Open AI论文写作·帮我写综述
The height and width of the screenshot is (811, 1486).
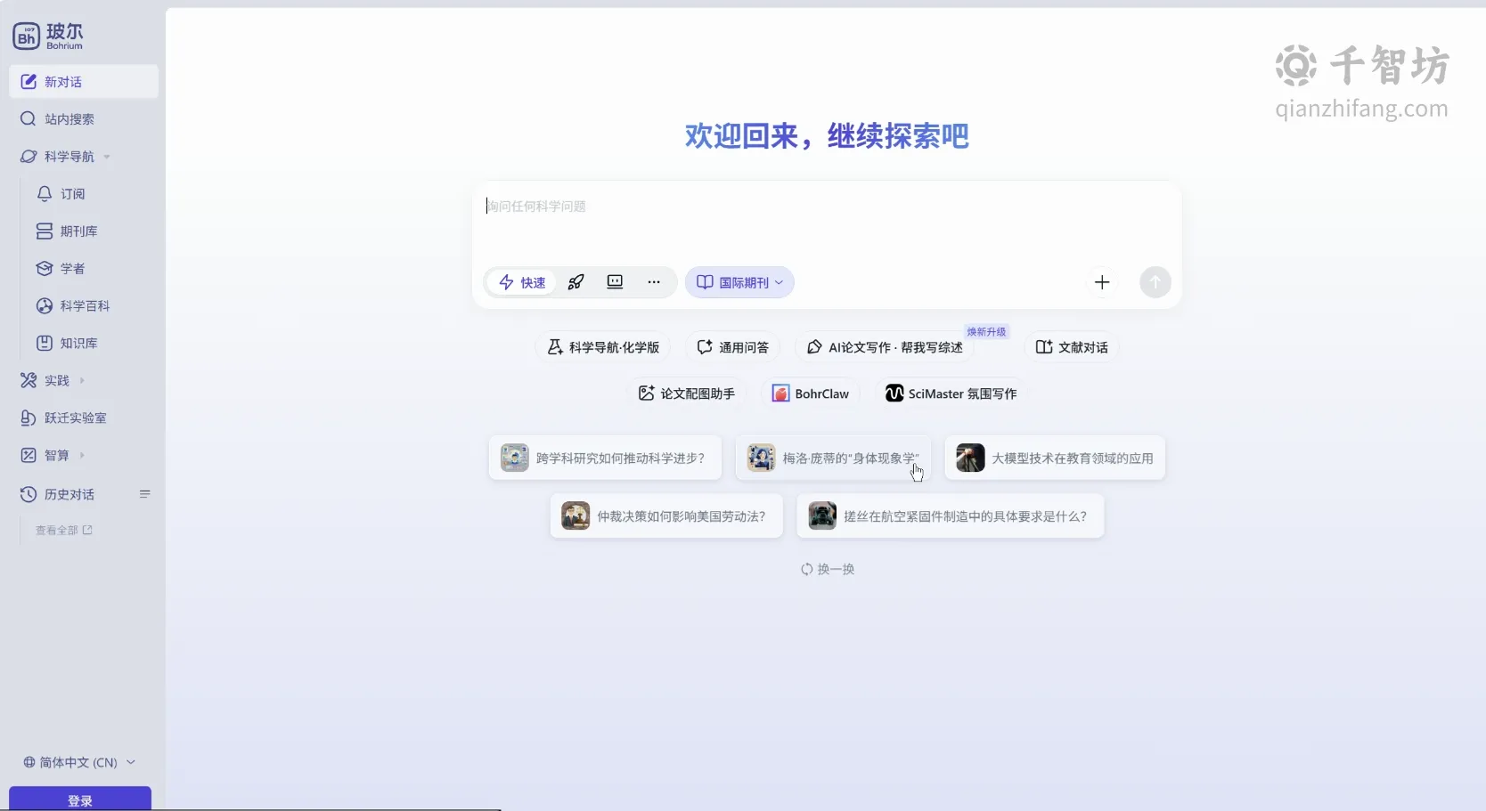(885, 347)
